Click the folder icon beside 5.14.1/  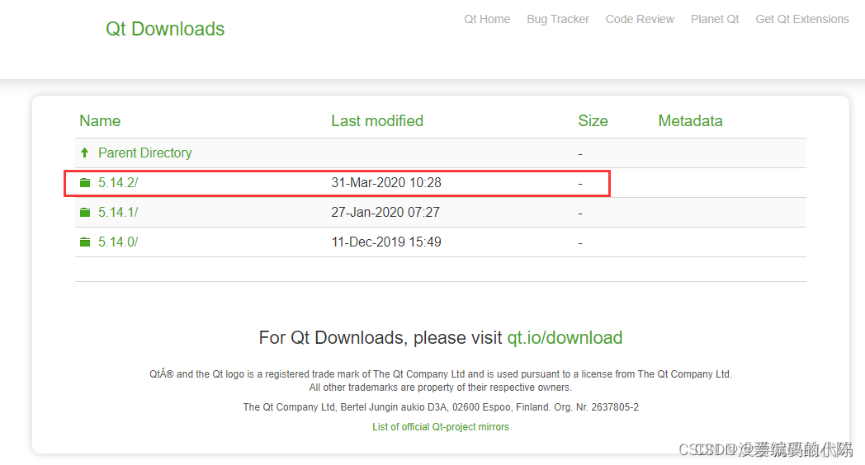coord(85,212)
